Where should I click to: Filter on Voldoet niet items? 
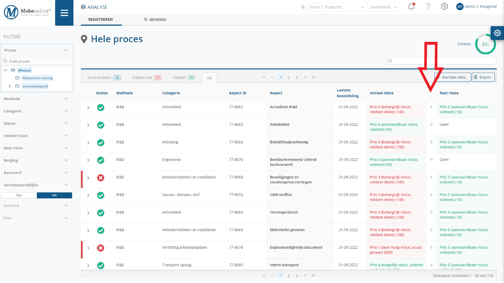point(146,78)
